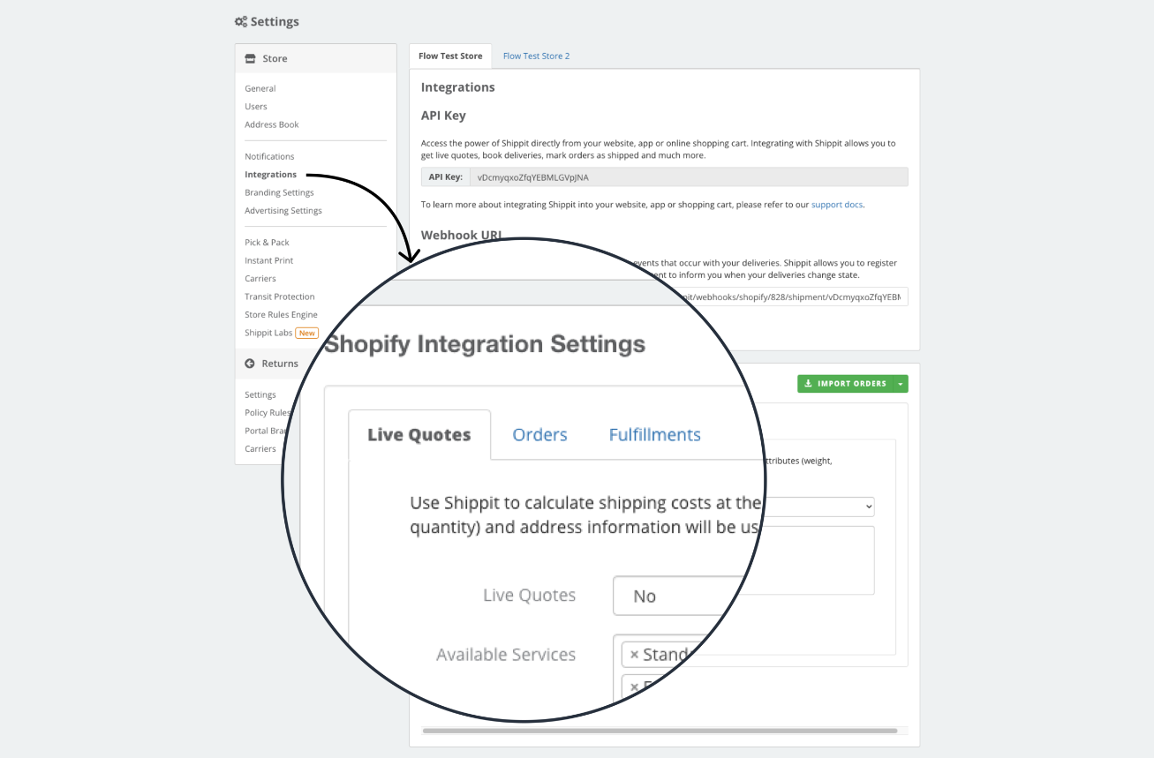Screen dimensions: 1154x758
Task: Open Store Rules Engine
Action: tap(281, 315)
